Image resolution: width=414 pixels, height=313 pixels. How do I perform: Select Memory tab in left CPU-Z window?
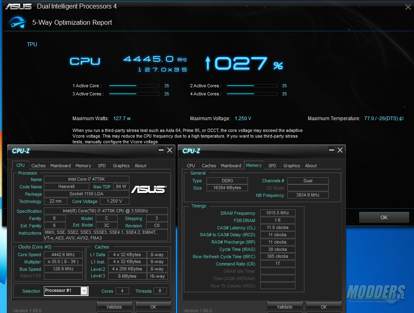(83, 166)
